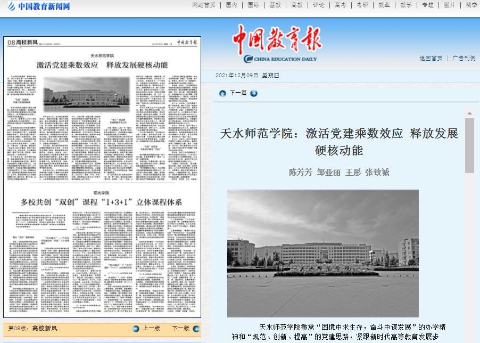Screen dimensions: 480x343
Task: Open 网站首页 in top navigation
Action: click(x=203, y=5)
